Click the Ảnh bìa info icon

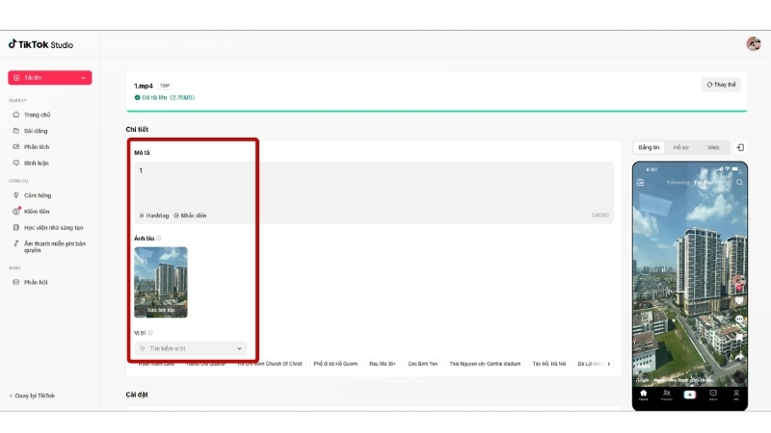[x=159, y=238]
